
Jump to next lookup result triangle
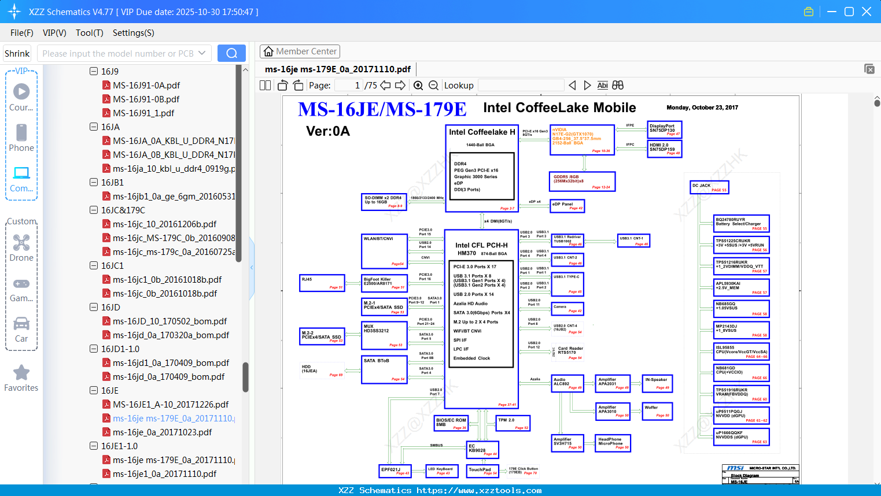pyautogui.click(x=587, y=85)
